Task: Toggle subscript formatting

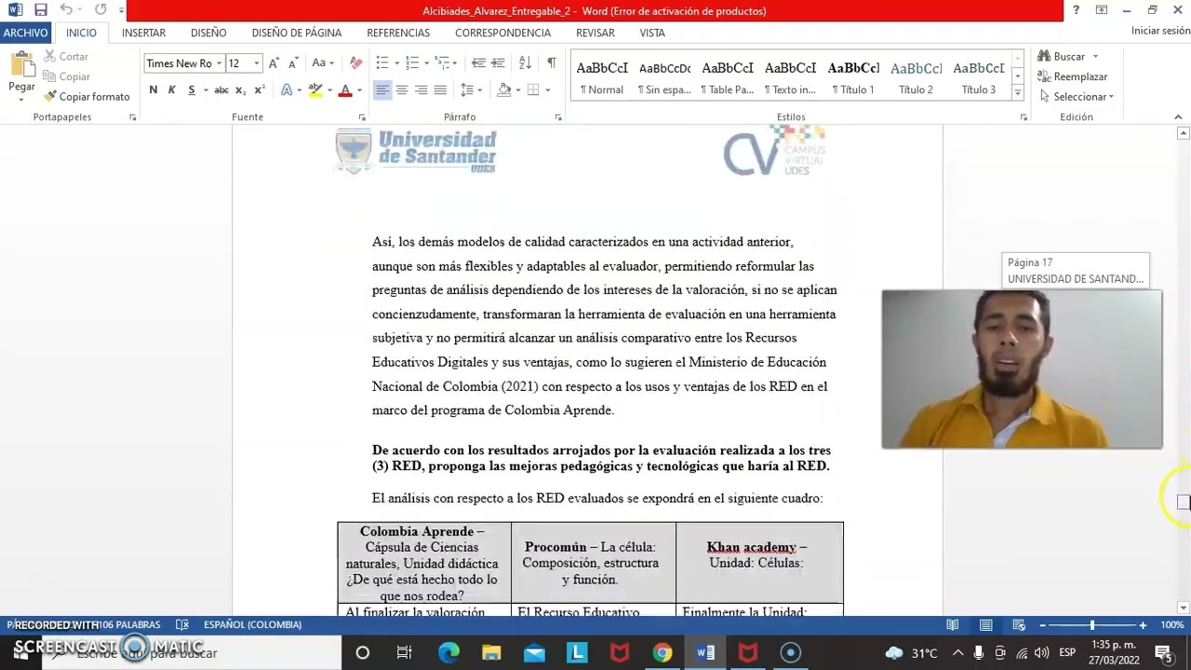Action: 240,90
